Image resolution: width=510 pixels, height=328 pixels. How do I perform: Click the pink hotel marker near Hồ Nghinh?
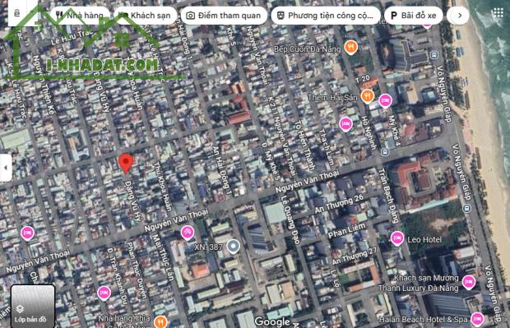point(345,124)
